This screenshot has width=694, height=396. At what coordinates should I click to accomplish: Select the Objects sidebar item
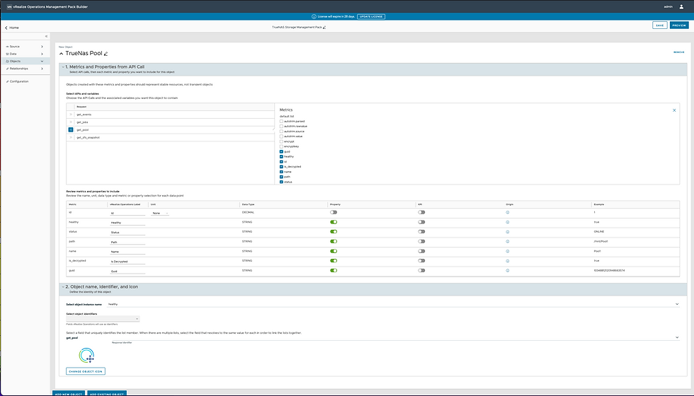pyautogui.click(x=25, y=61)
